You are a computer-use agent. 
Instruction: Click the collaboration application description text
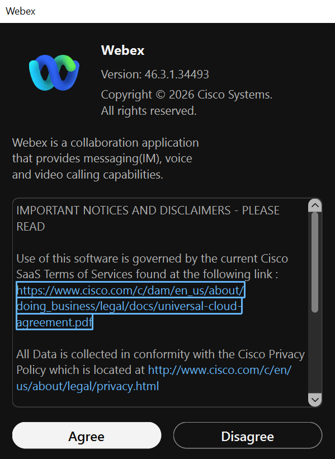click(x=105, y=158)
